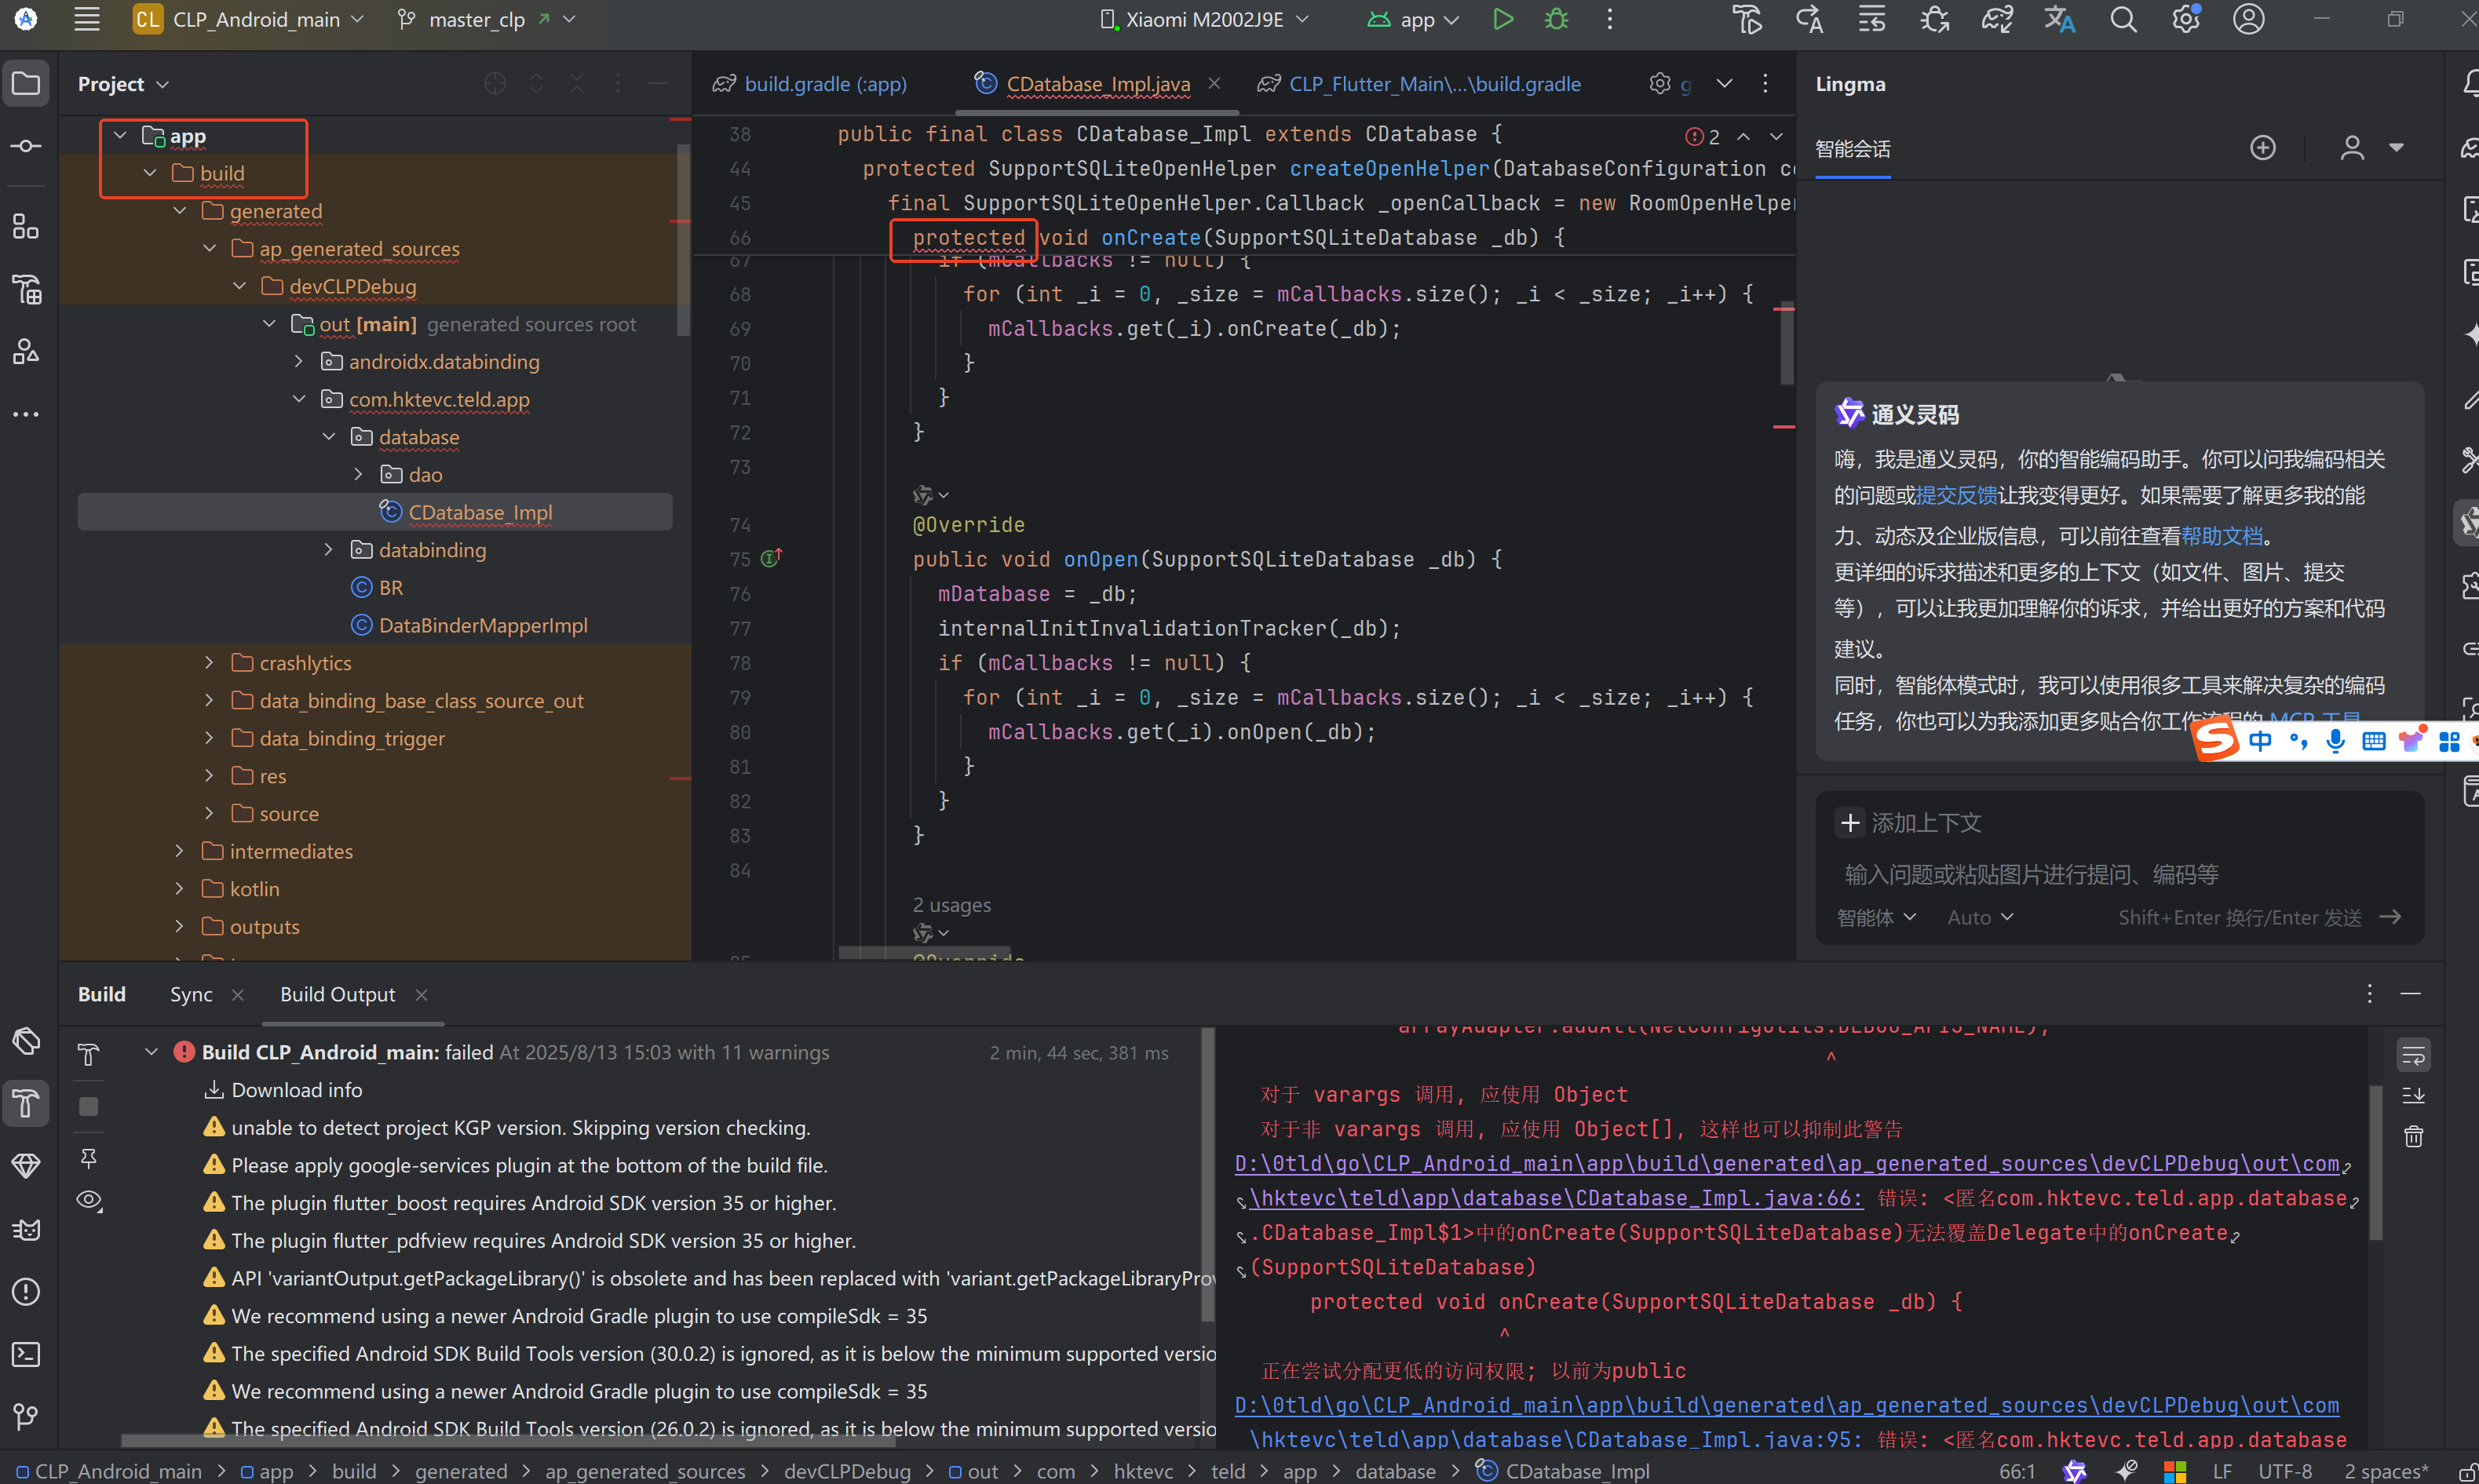The width and height of the screenshot is (2479, 1484).
Task: Open Commit tool window
Action: (26, 146)
